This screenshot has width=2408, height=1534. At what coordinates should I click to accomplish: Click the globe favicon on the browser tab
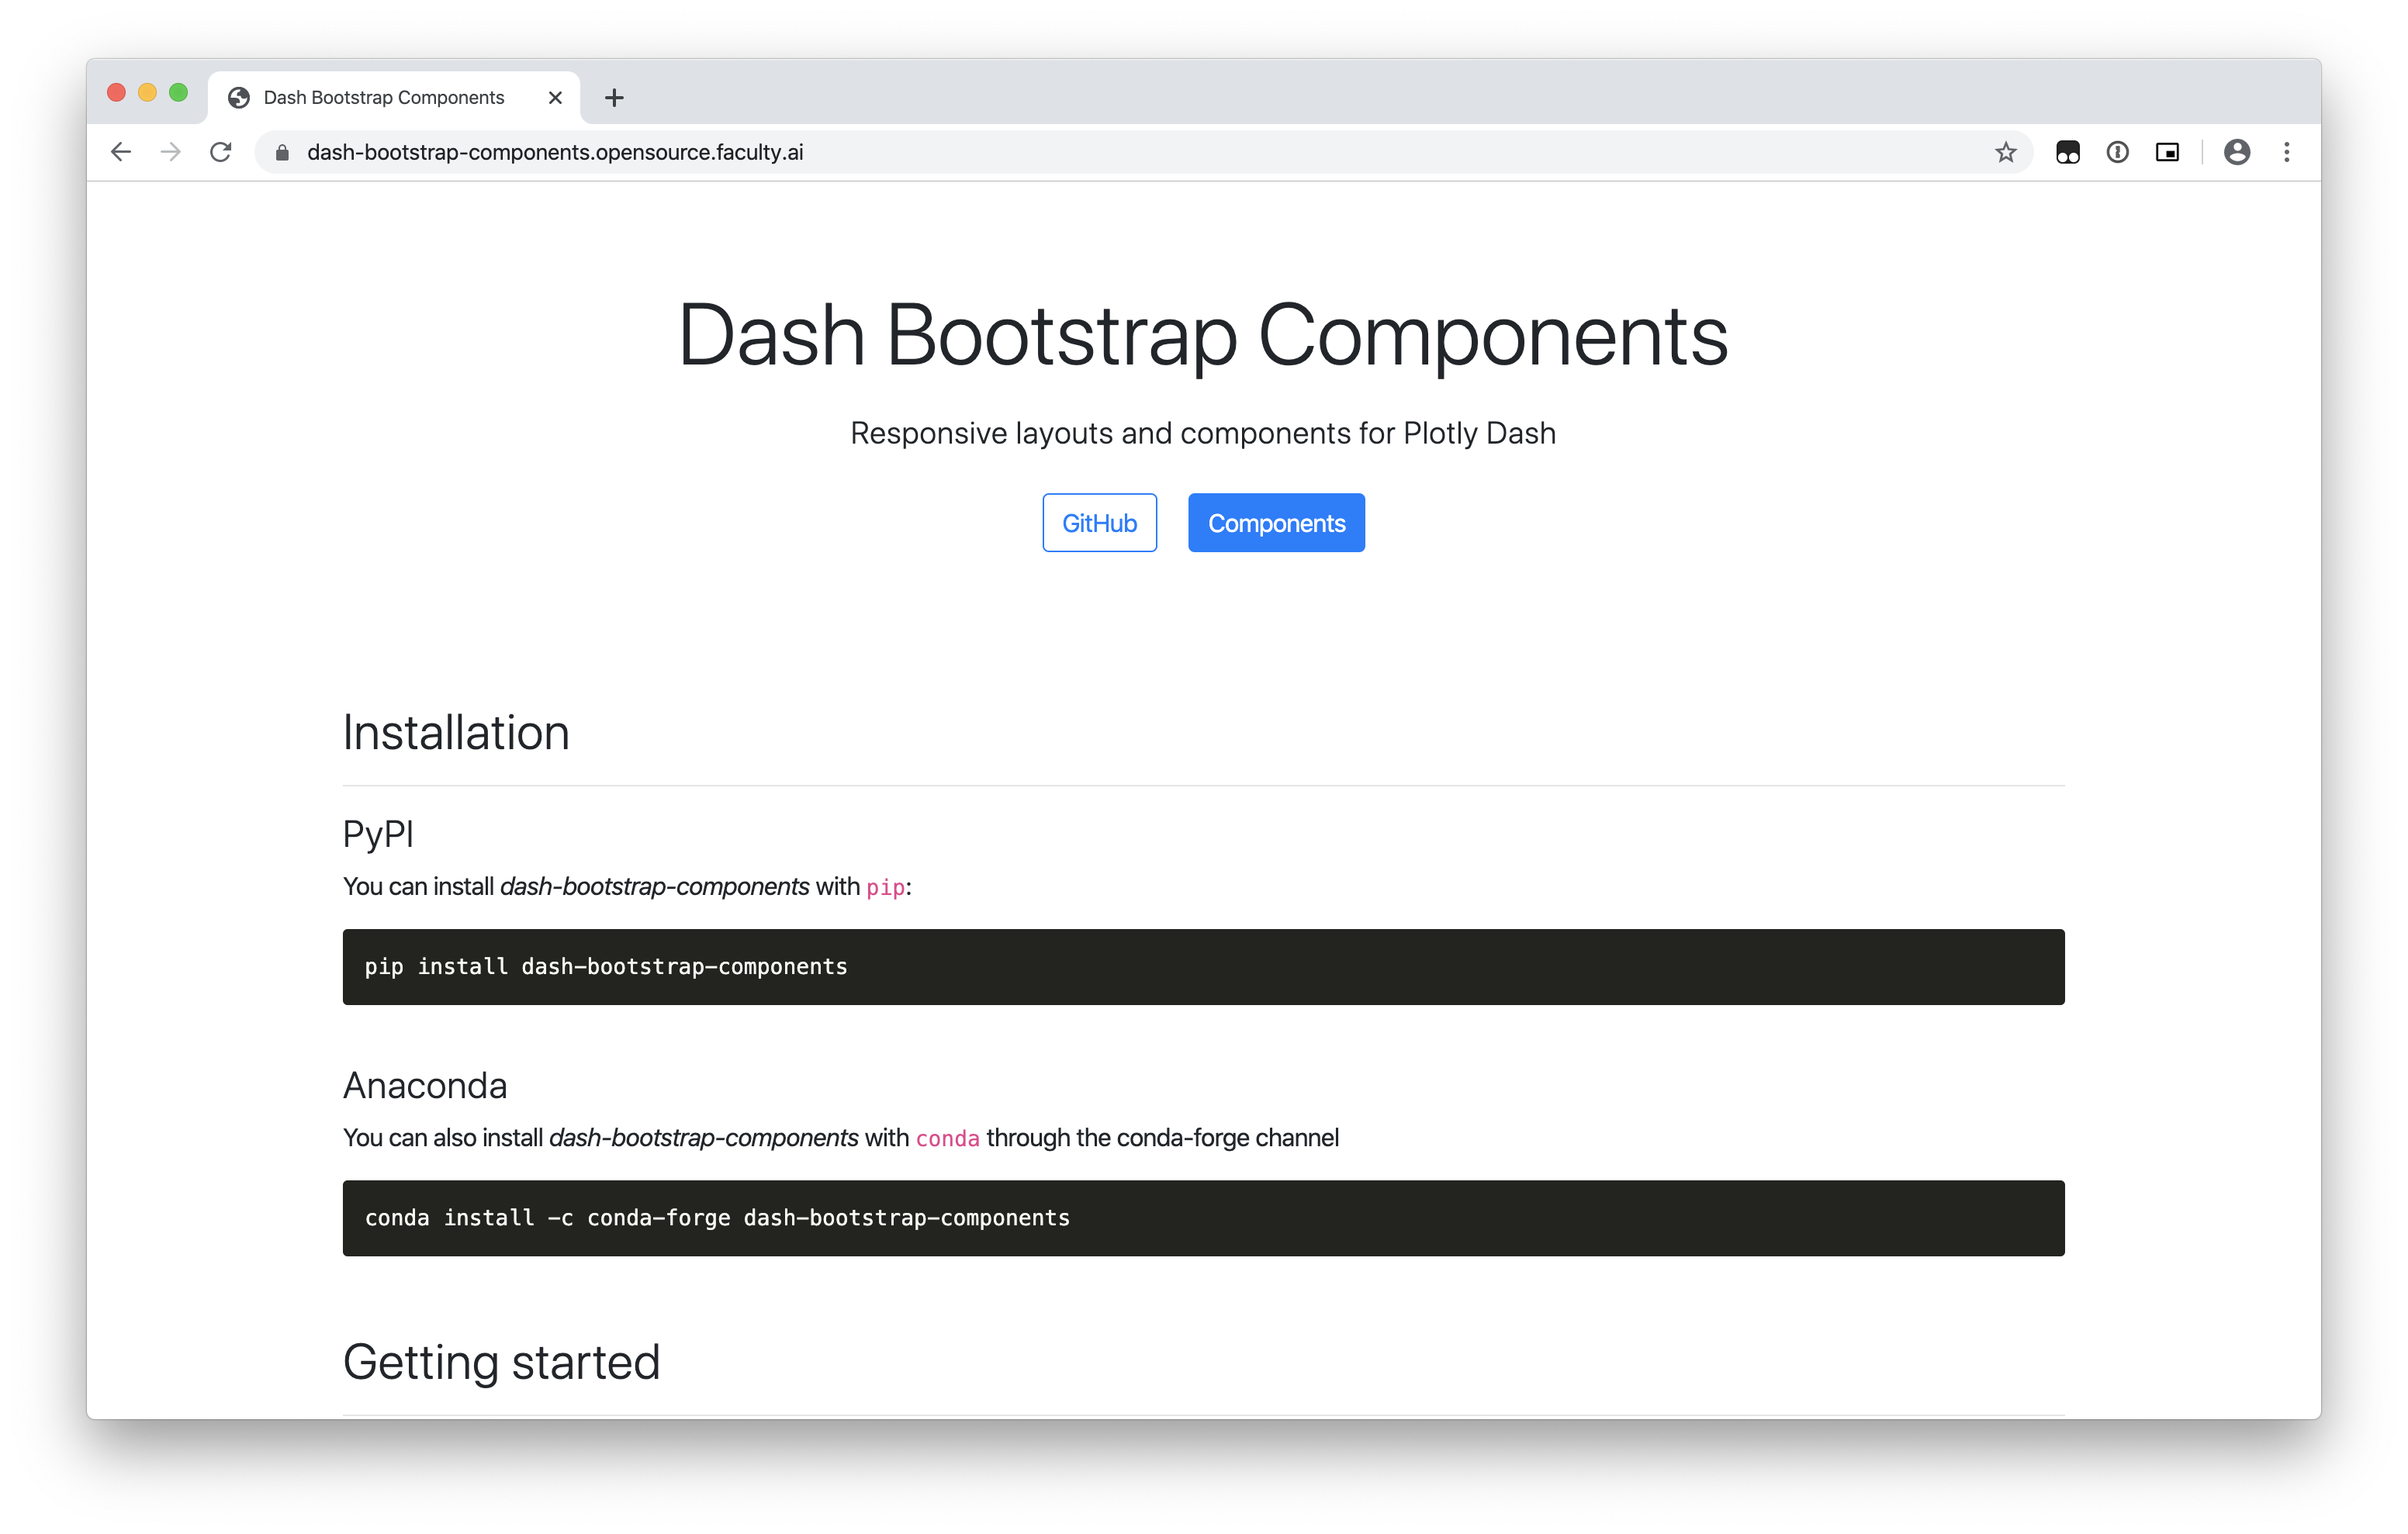point(237,97)
